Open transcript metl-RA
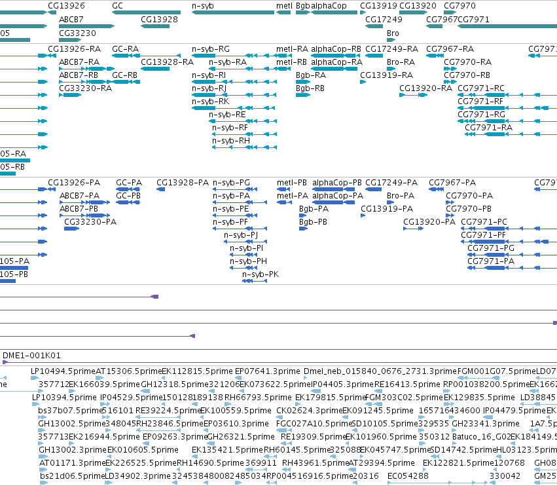This screenshot has height=486, width=557. coord(293,48)
